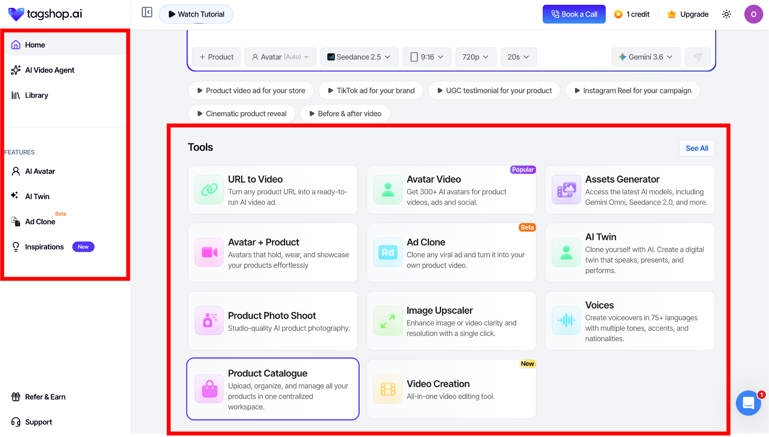The width and height of the screenshot is (769, 437).
Task: Collapse the sidebar with the panel icon
Action: click(x=147, y=12)
